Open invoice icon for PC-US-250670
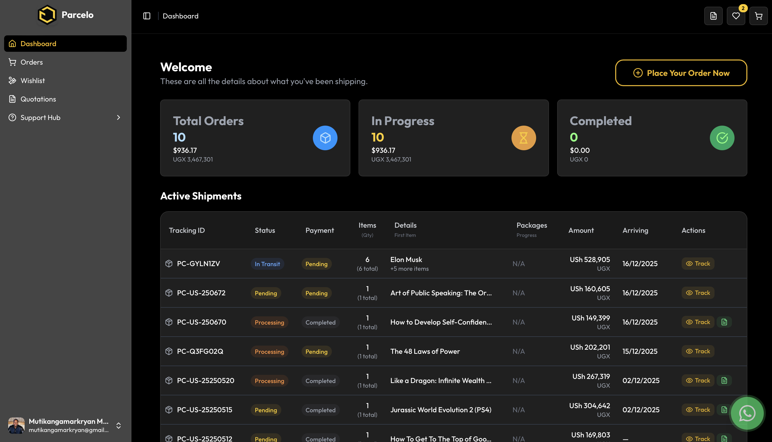 coord(724,322)
